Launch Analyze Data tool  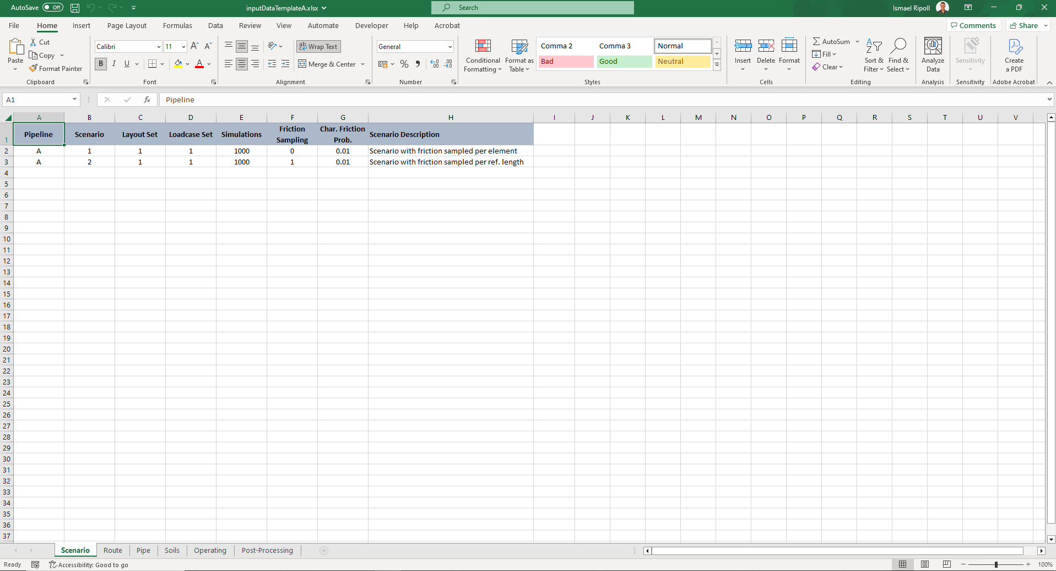tap(932, 55)
